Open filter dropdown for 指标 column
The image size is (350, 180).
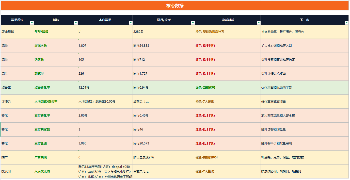(76, 23)
